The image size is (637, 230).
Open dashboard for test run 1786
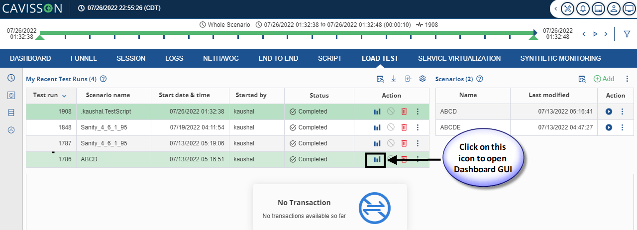tap(377, 160)
